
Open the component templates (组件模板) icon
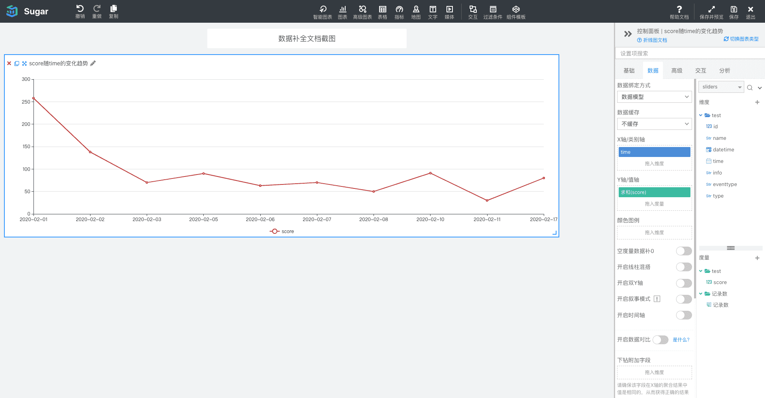pos(516,10)
